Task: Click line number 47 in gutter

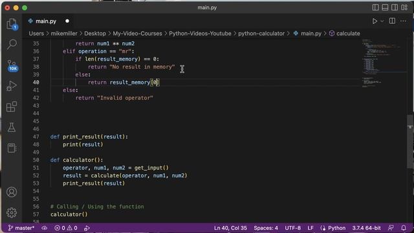Action: click(36, 137)
